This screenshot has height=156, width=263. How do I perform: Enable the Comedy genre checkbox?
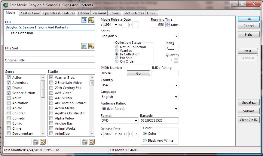coord(8,118)
